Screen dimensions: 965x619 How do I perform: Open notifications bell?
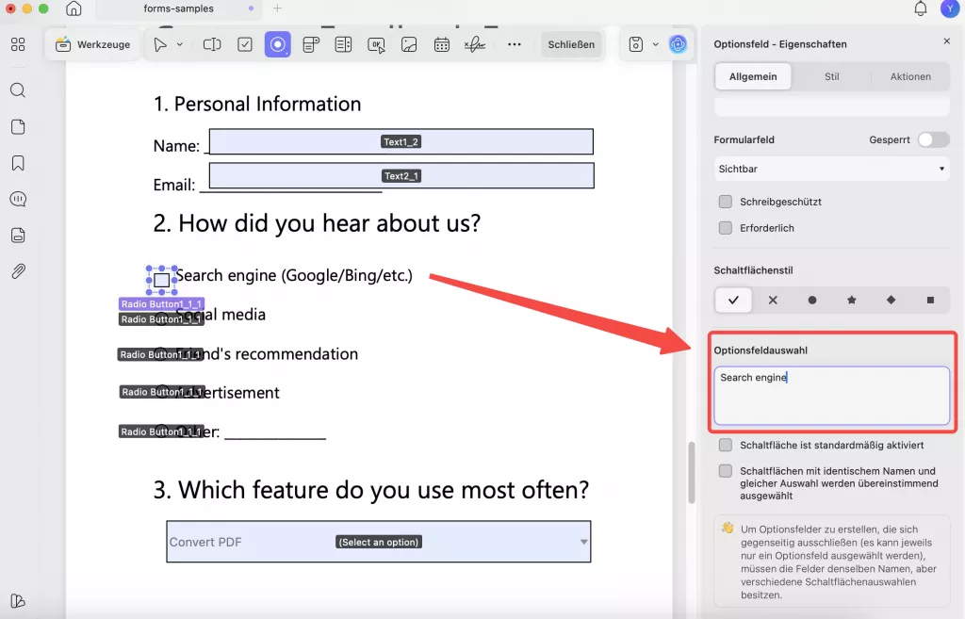[920, 8]
